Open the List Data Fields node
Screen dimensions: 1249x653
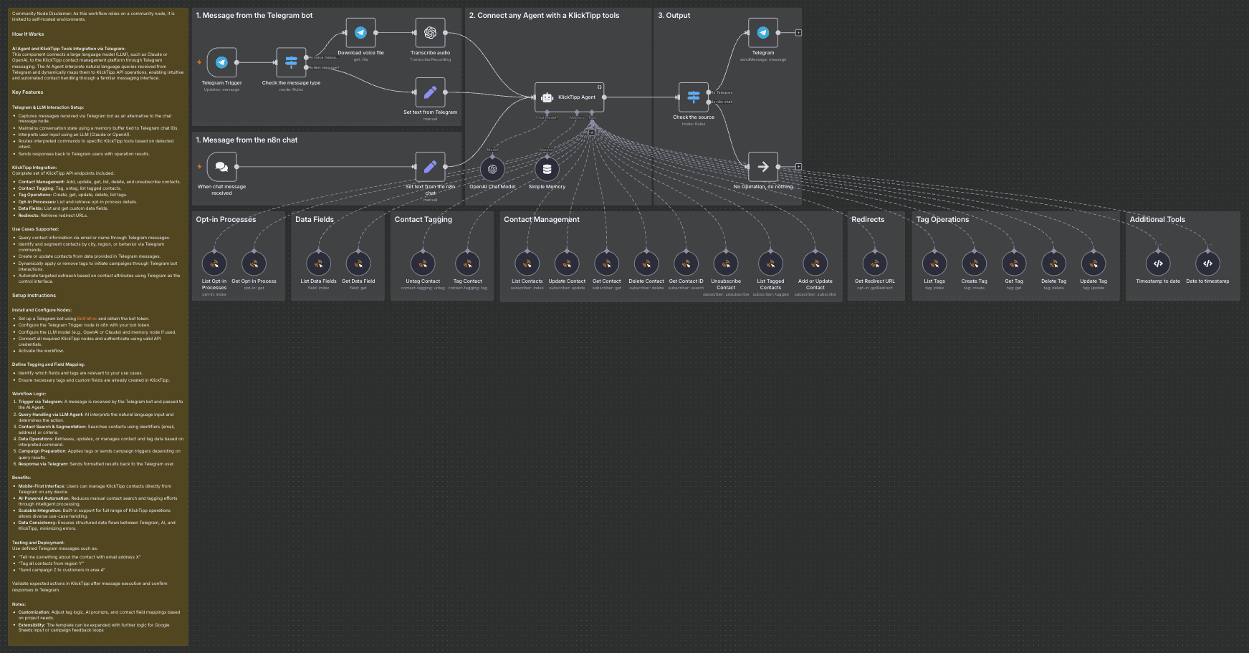[x=318, y=263]
